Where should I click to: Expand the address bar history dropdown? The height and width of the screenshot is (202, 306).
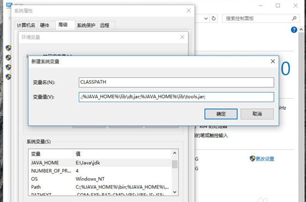point(206,19)
